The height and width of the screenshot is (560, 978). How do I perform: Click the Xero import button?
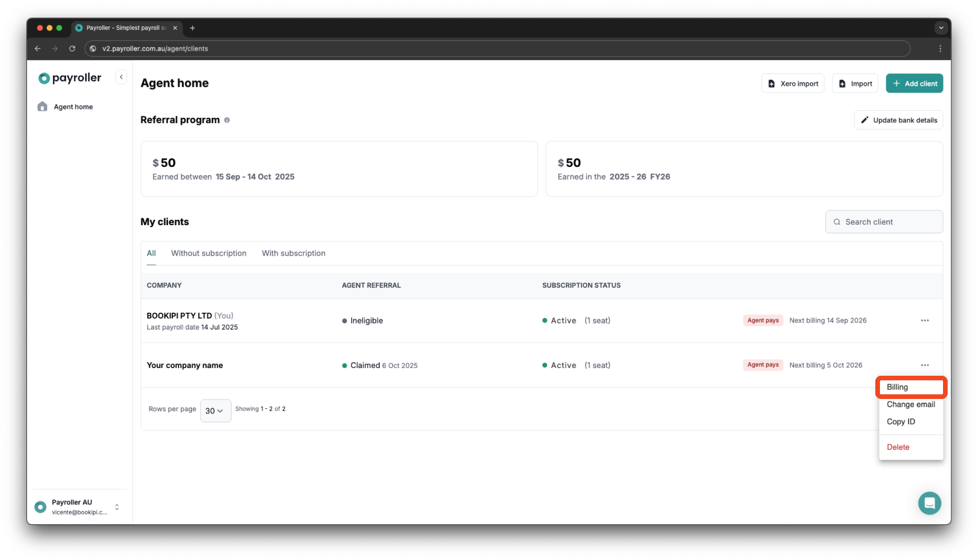[x=792, y=83]
